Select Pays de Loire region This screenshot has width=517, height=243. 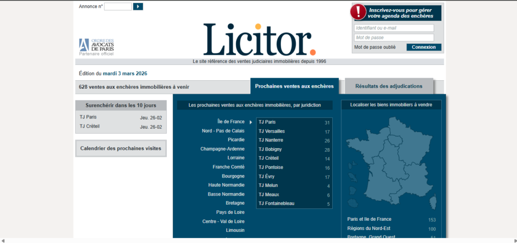click(x=230, y=212)
